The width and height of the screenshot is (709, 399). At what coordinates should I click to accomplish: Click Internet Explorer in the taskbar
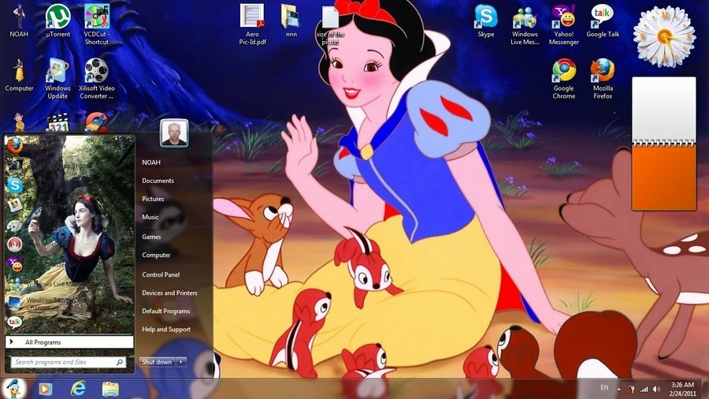[x=78, y=389]
